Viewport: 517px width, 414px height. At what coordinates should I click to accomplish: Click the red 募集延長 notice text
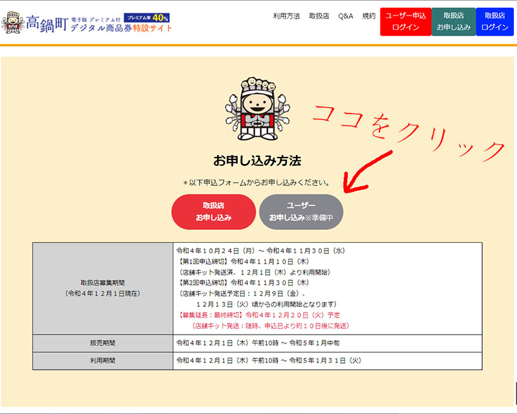(x=258, y=315)
